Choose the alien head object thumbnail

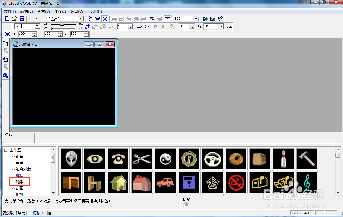[x=71, y=159]
